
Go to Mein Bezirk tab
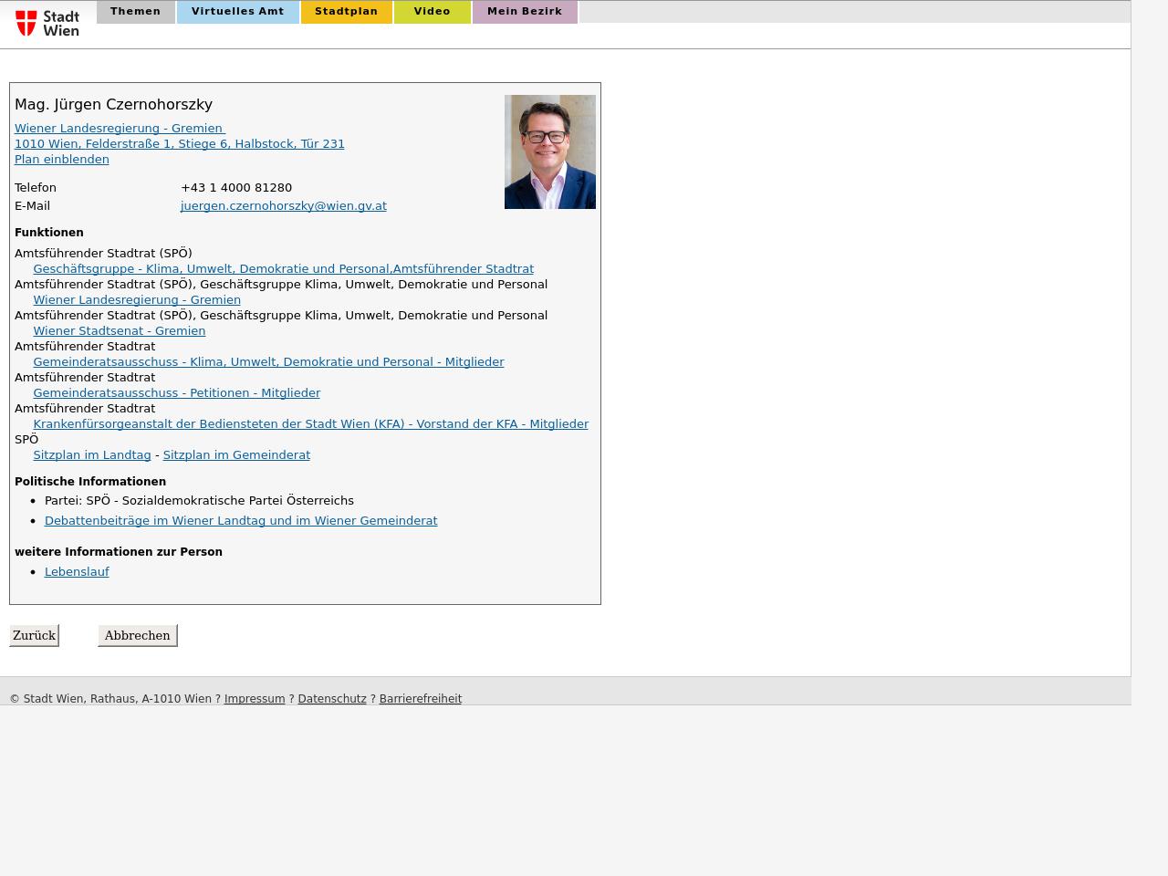click(524, 12)
